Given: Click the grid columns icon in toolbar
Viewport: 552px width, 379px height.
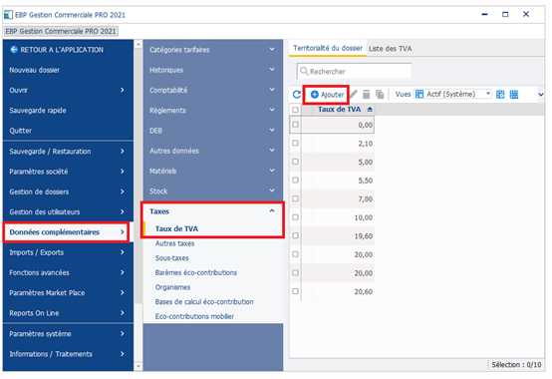Looking at the screenshot, I should tap(514, 95).
